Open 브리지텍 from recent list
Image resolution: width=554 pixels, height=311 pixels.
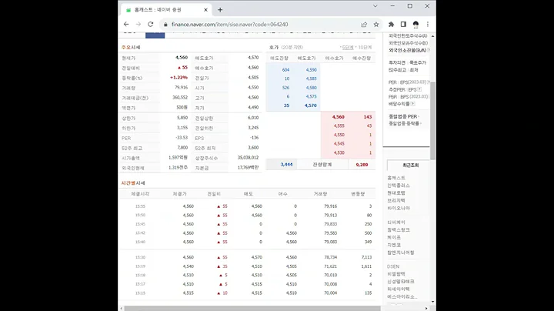pyautogui.click(x=396, y=200)
